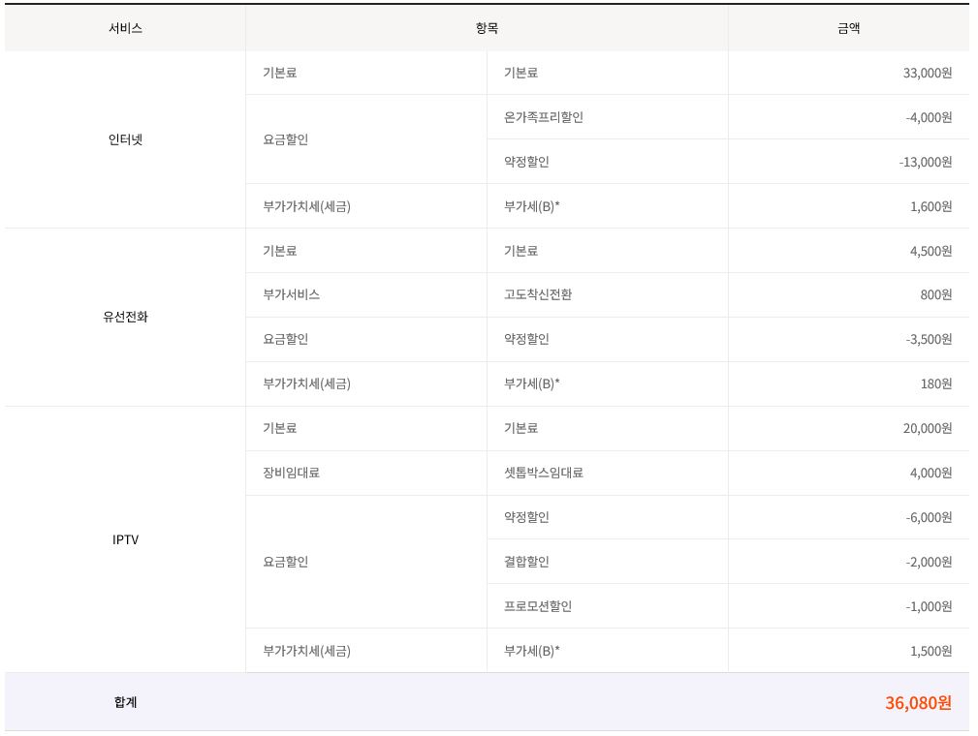The height and width of the screenshot is (736, 978).
Task: Click the orange 36,080원 total amount
Action: 917,702
